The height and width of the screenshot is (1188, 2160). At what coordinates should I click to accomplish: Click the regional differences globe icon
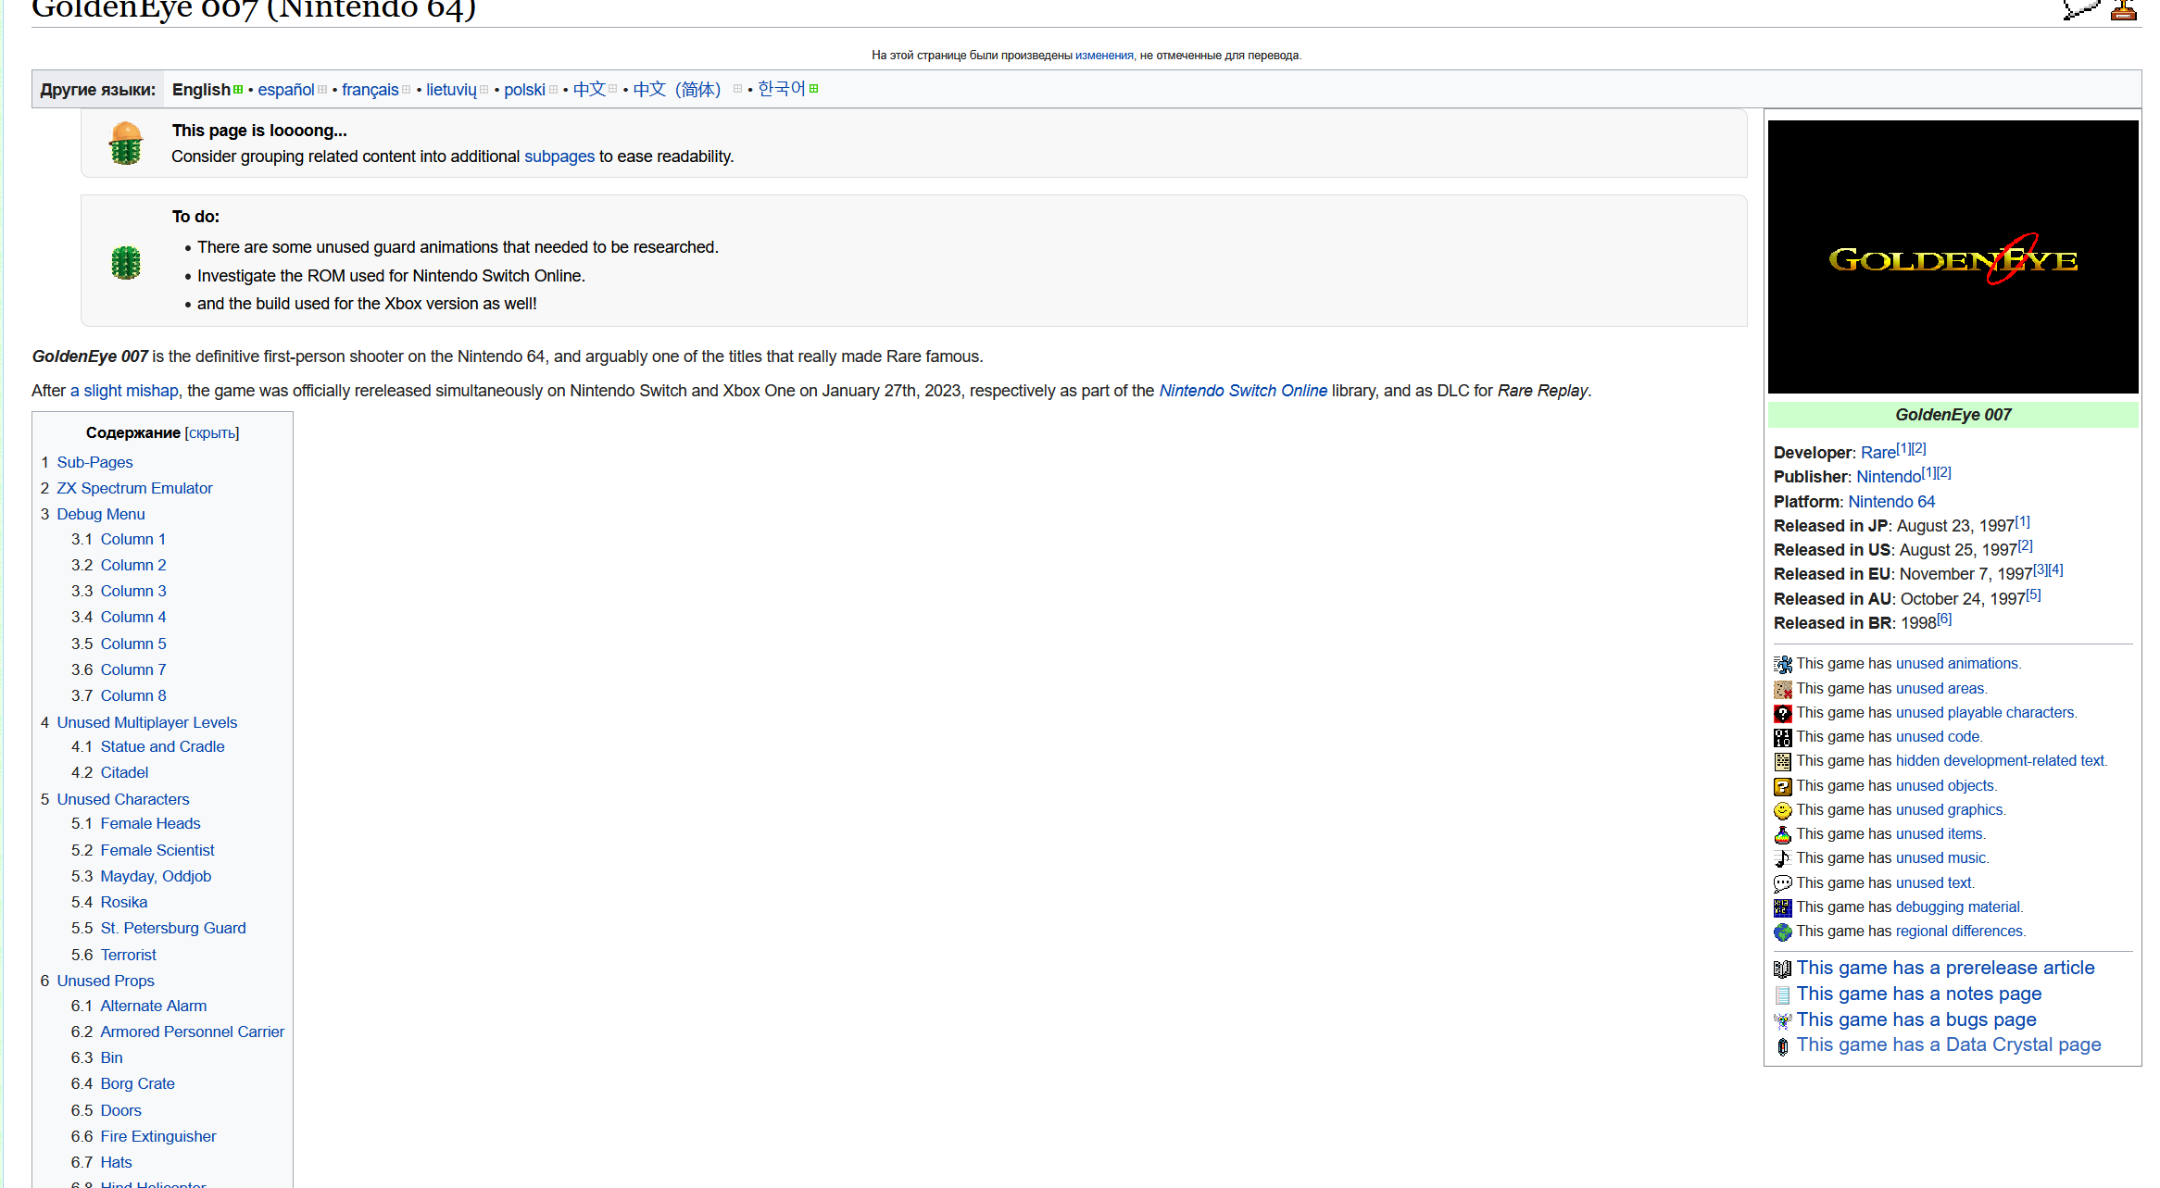click(x=1782, y=932)
